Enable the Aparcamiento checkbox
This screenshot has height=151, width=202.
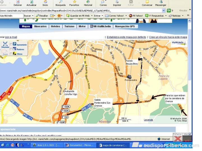coord(11,44)
